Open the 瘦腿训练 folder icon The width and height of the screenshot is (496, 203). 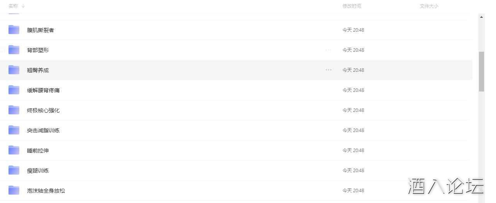coord(14,170)
